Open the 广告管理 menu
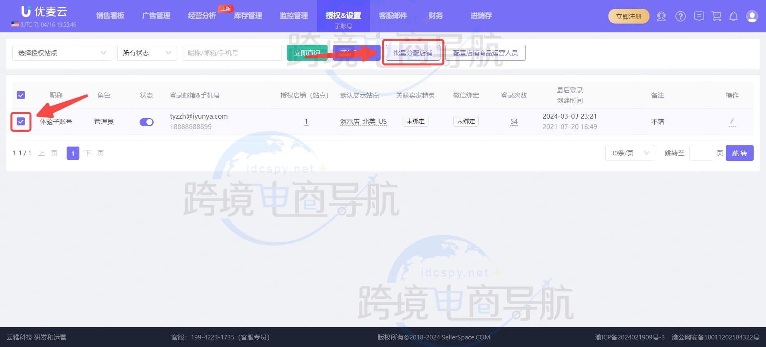The height and width of the screenshot is (347, 766). pos(156,16)
